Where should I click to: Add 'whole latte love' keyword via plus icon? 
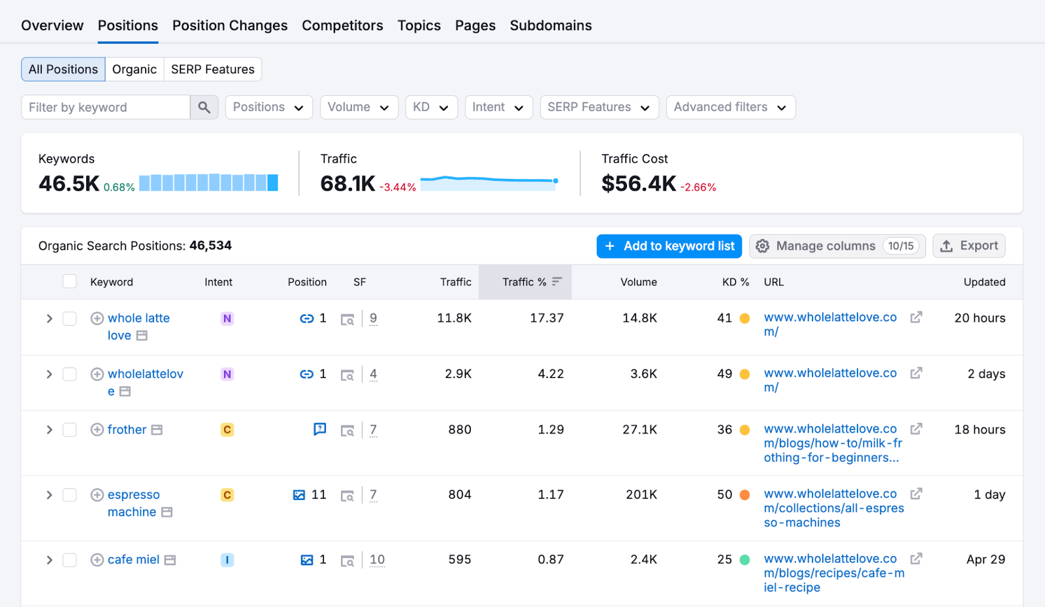pyautogui.click(x=97, y=319)
